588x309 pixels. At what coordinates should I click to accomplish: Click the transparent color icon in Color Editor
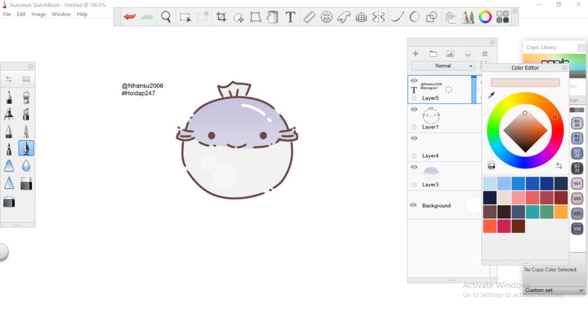pos(492,165)
